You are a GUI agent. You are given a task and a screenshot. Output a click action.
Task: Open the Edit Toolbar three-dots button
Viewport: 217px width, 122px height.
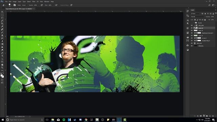[x=2, y=70]
